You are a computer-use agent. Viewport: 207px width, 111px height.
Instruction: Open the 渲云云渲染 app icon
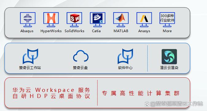pyautogui.click(x=169, y=57)
